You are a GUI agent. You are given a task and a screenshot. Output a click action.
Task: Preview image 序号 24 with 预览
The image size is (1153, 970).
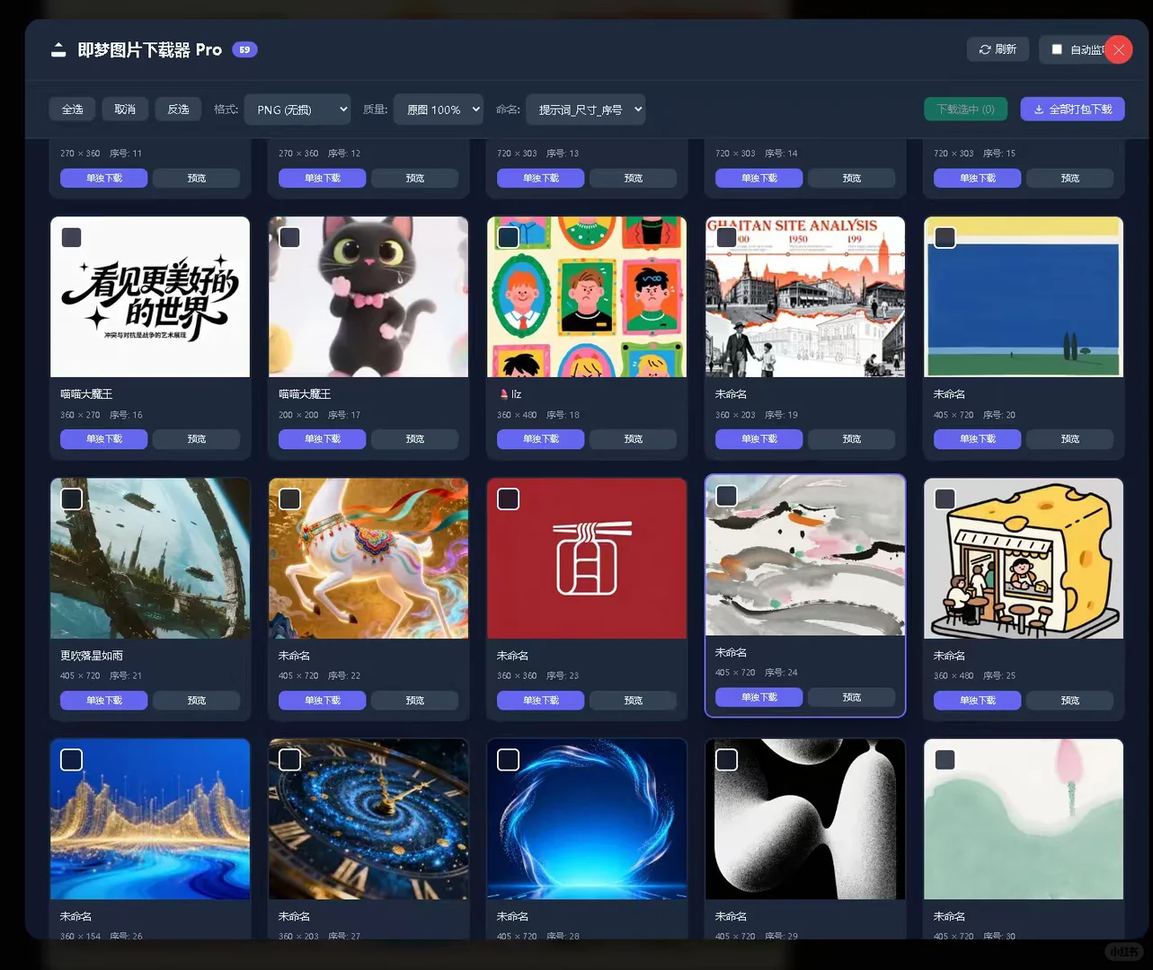tap(852, 697)
